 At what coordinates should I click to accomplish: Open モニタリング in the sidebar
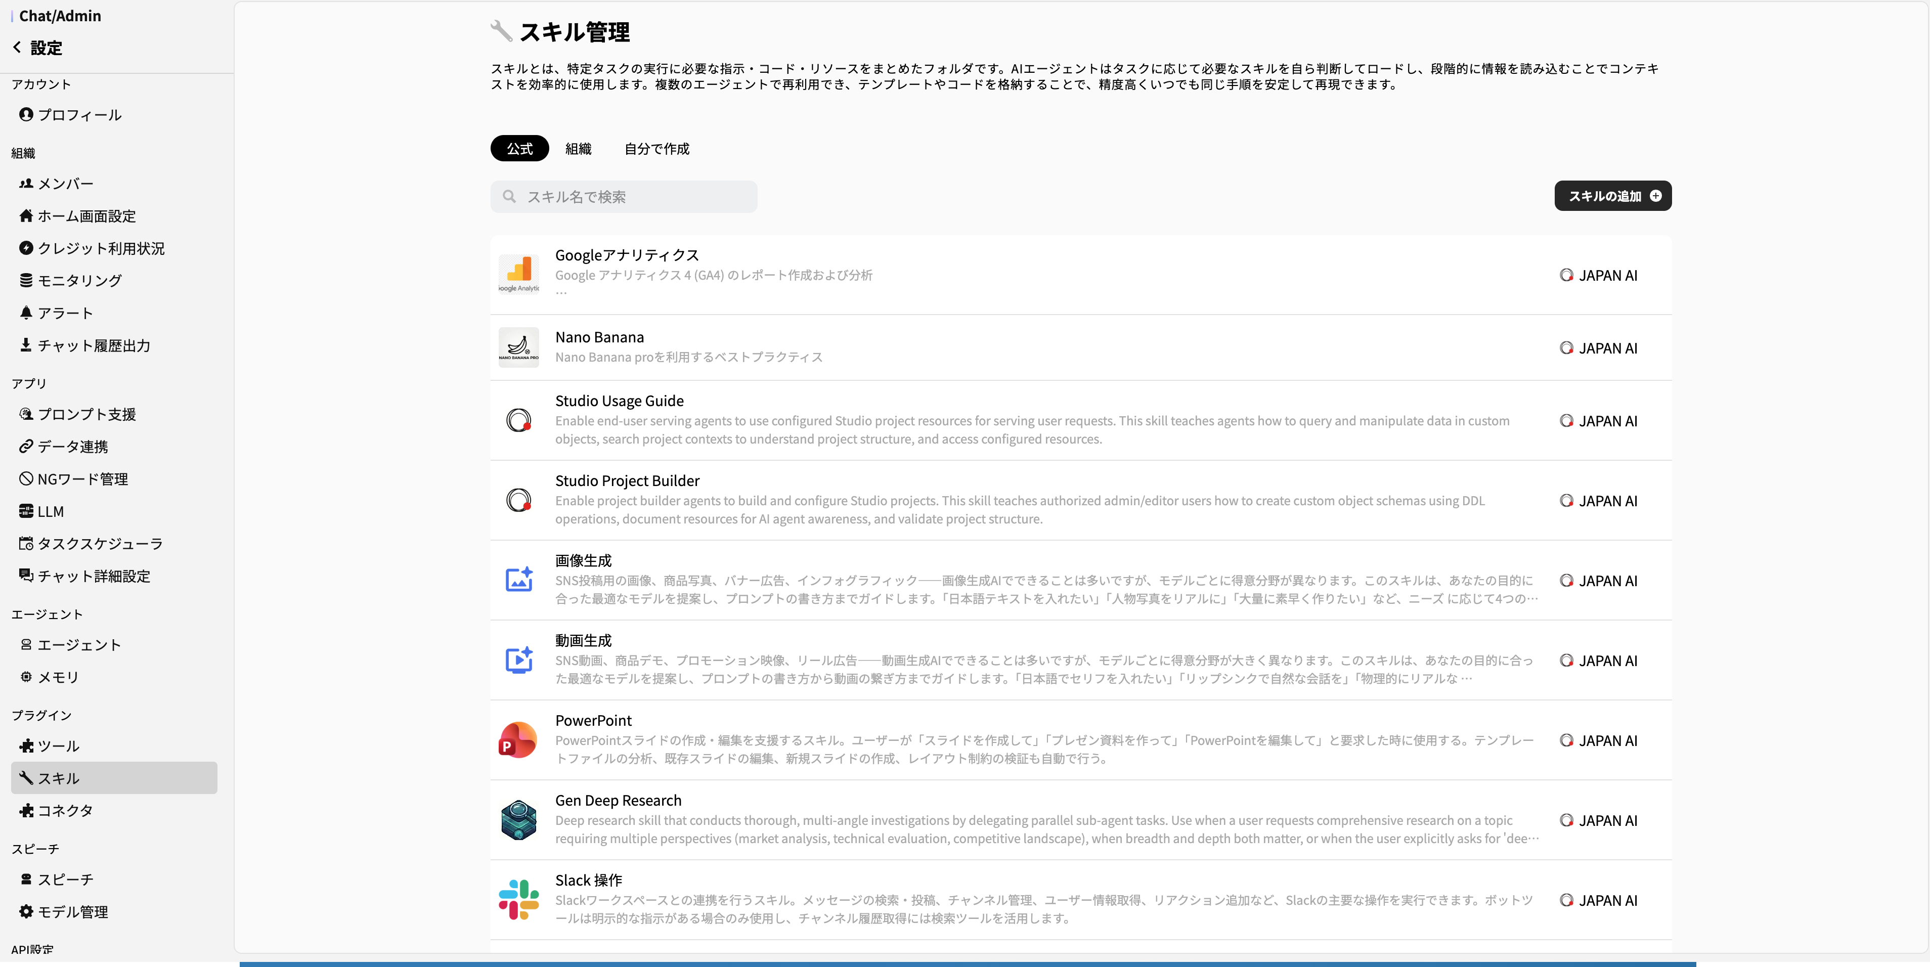pyautogui.click(x=79, y=280)
